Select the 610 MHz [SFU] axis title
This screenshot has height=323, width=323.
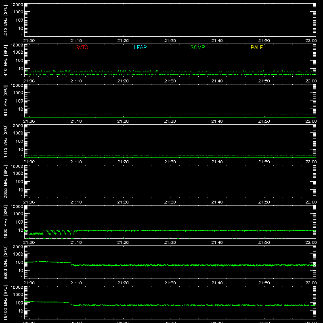coord(5,101)
